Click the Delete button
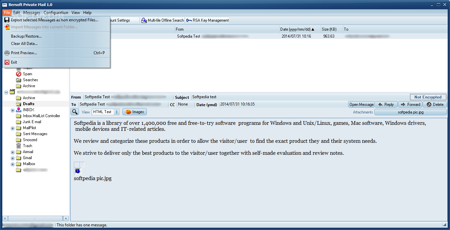Screen dimensions: 450x230 [435, 105]
